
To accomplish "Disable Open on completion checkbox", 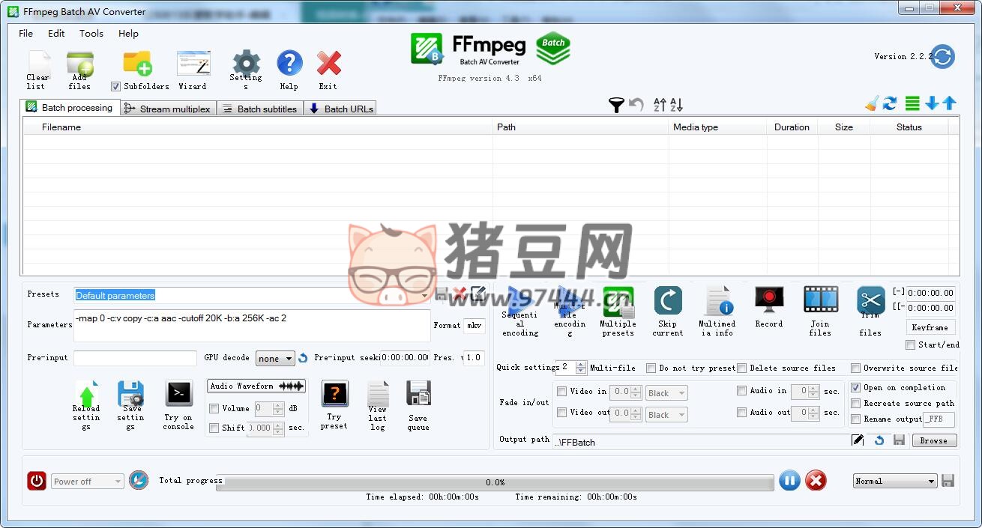I will coord(855,388).
